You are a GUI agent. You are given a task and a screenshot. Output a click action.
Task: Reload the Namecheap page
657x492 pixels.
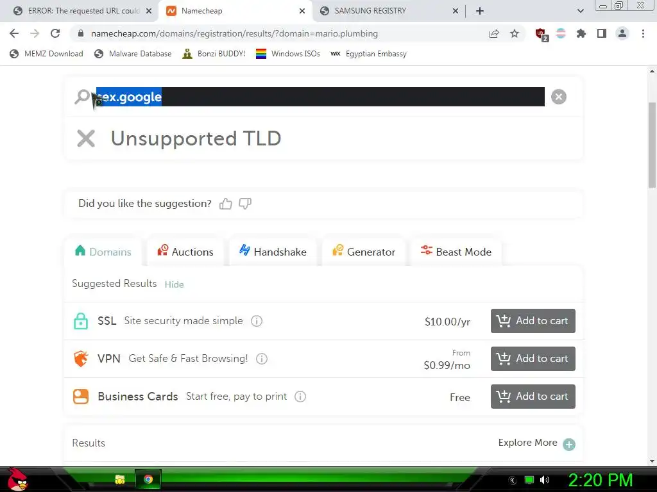55,33
